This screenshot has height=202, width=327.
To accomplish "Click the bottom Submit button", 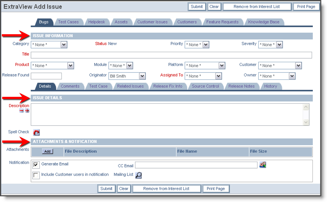I will 106,189.
